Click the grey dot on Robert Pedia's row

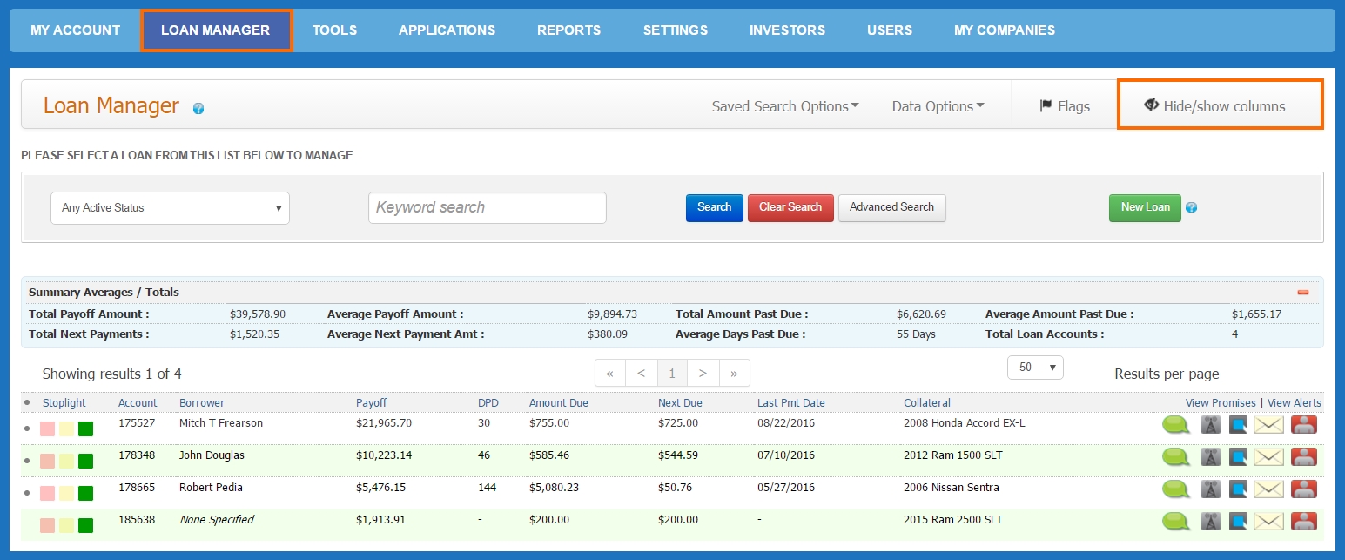point(27,493)
